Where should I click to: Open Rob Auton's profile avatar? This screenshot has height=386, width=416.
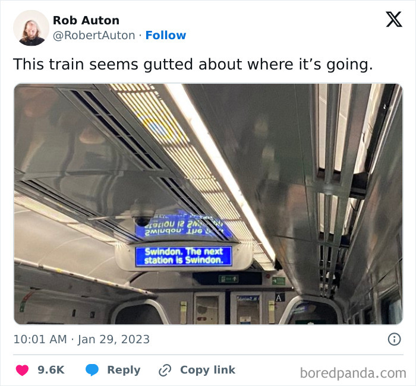(31, 28)
